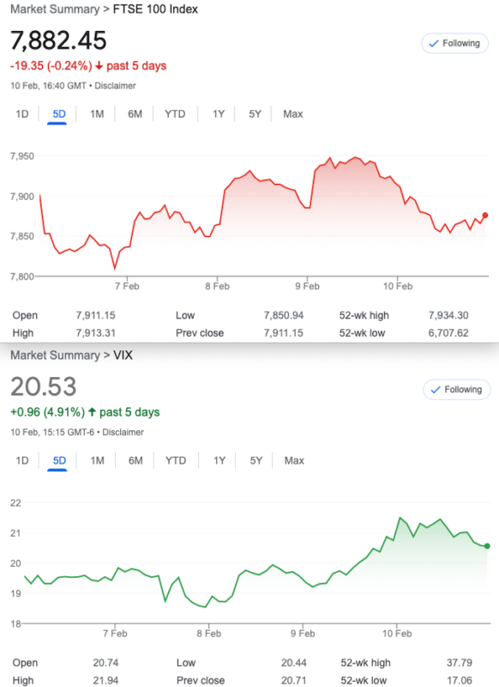Screen dimensions: 499x687
Task: Click green endpoint dot on VIX chart
Action: 487,546
